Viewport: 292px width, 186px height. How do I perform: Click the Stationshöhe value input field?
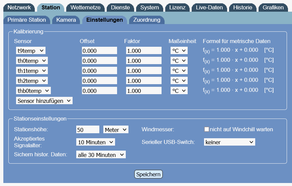(x=88, y=130)
